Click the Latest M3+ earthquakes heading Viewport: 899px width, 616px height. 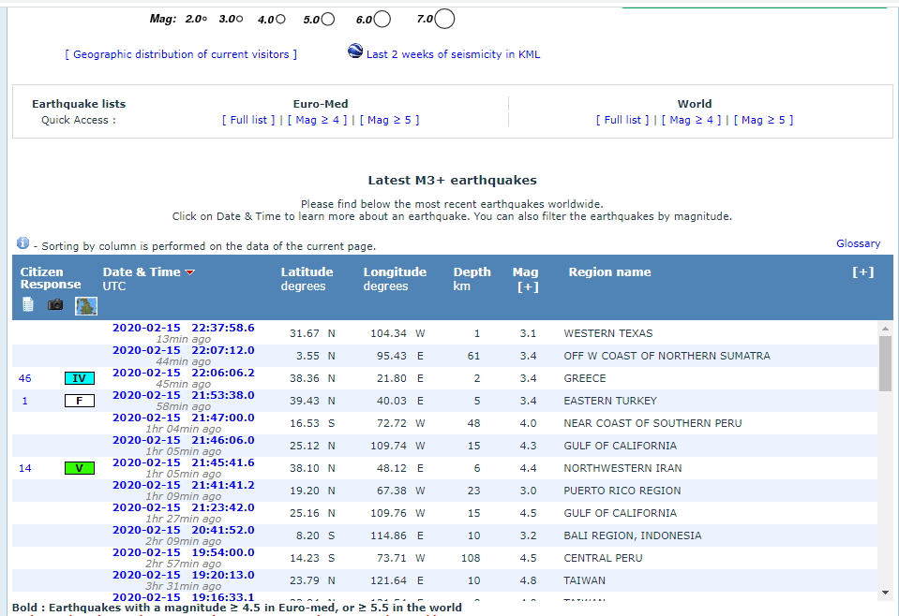pyautogui.click(x=453, y=181)
